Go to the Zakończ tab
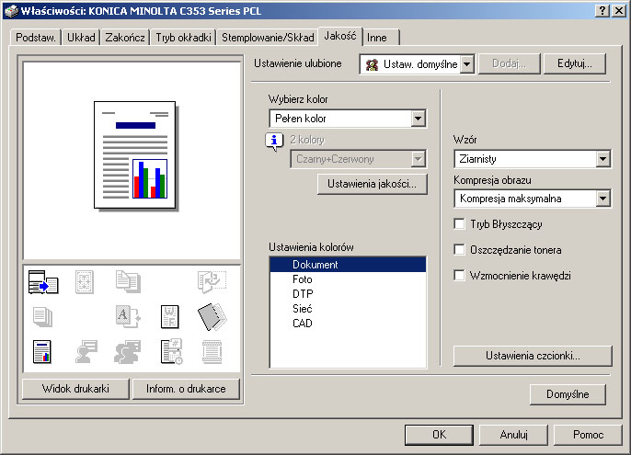Viewport: 631px width, 455px height. coord(125,38)
